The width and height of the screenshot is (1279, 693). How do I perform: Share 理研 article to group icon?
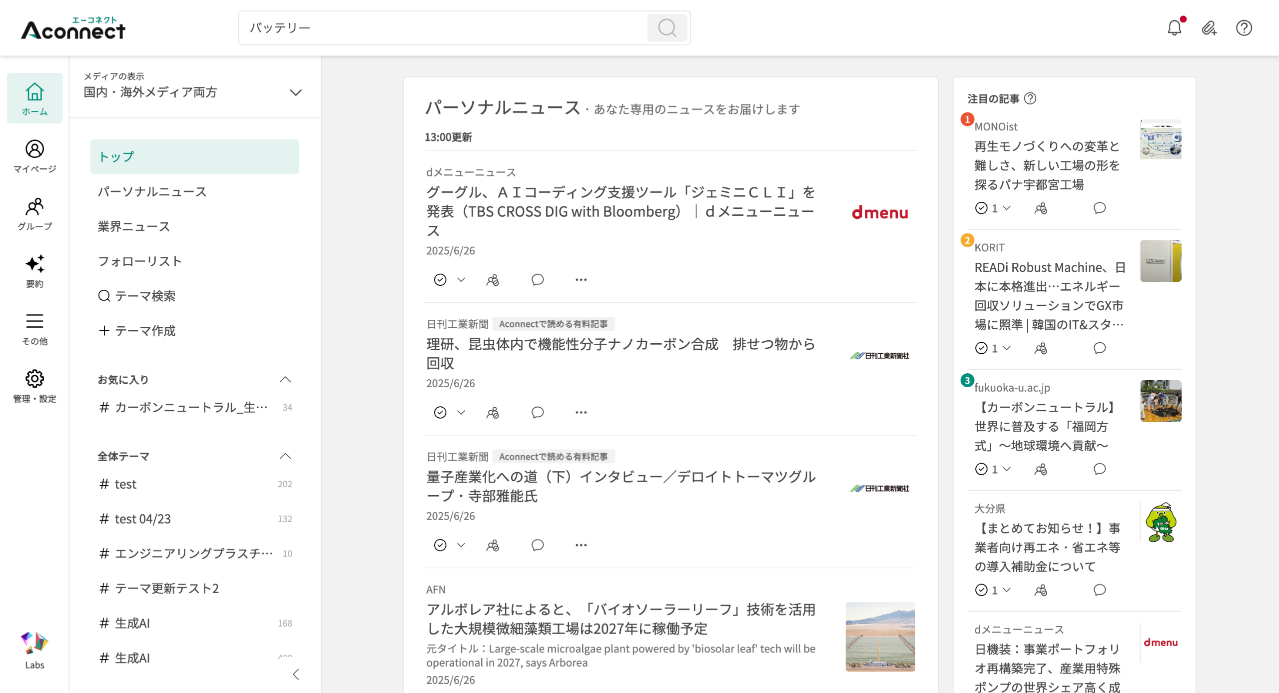(x=493, y=413)
